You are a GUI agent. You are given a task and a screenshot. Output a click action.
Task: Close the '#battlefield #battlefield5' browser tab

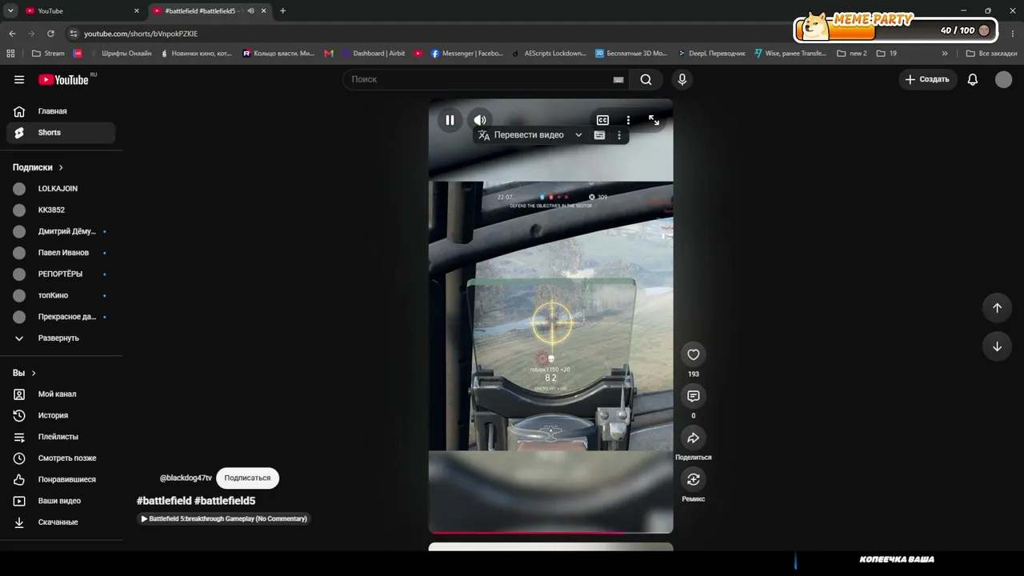(263, 11)
